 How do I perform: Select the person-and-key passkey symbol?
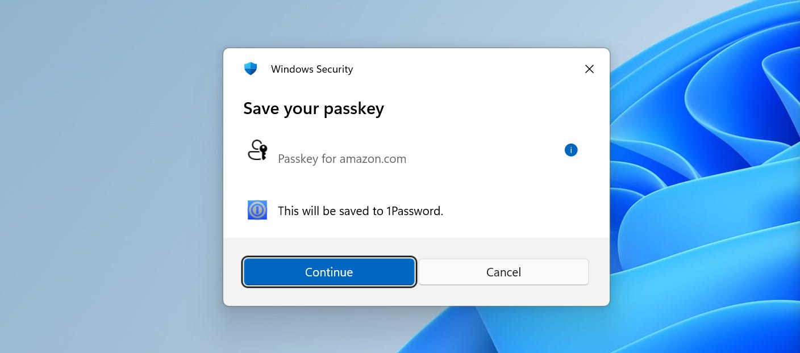pyautogui.click(x=257, y=150)
